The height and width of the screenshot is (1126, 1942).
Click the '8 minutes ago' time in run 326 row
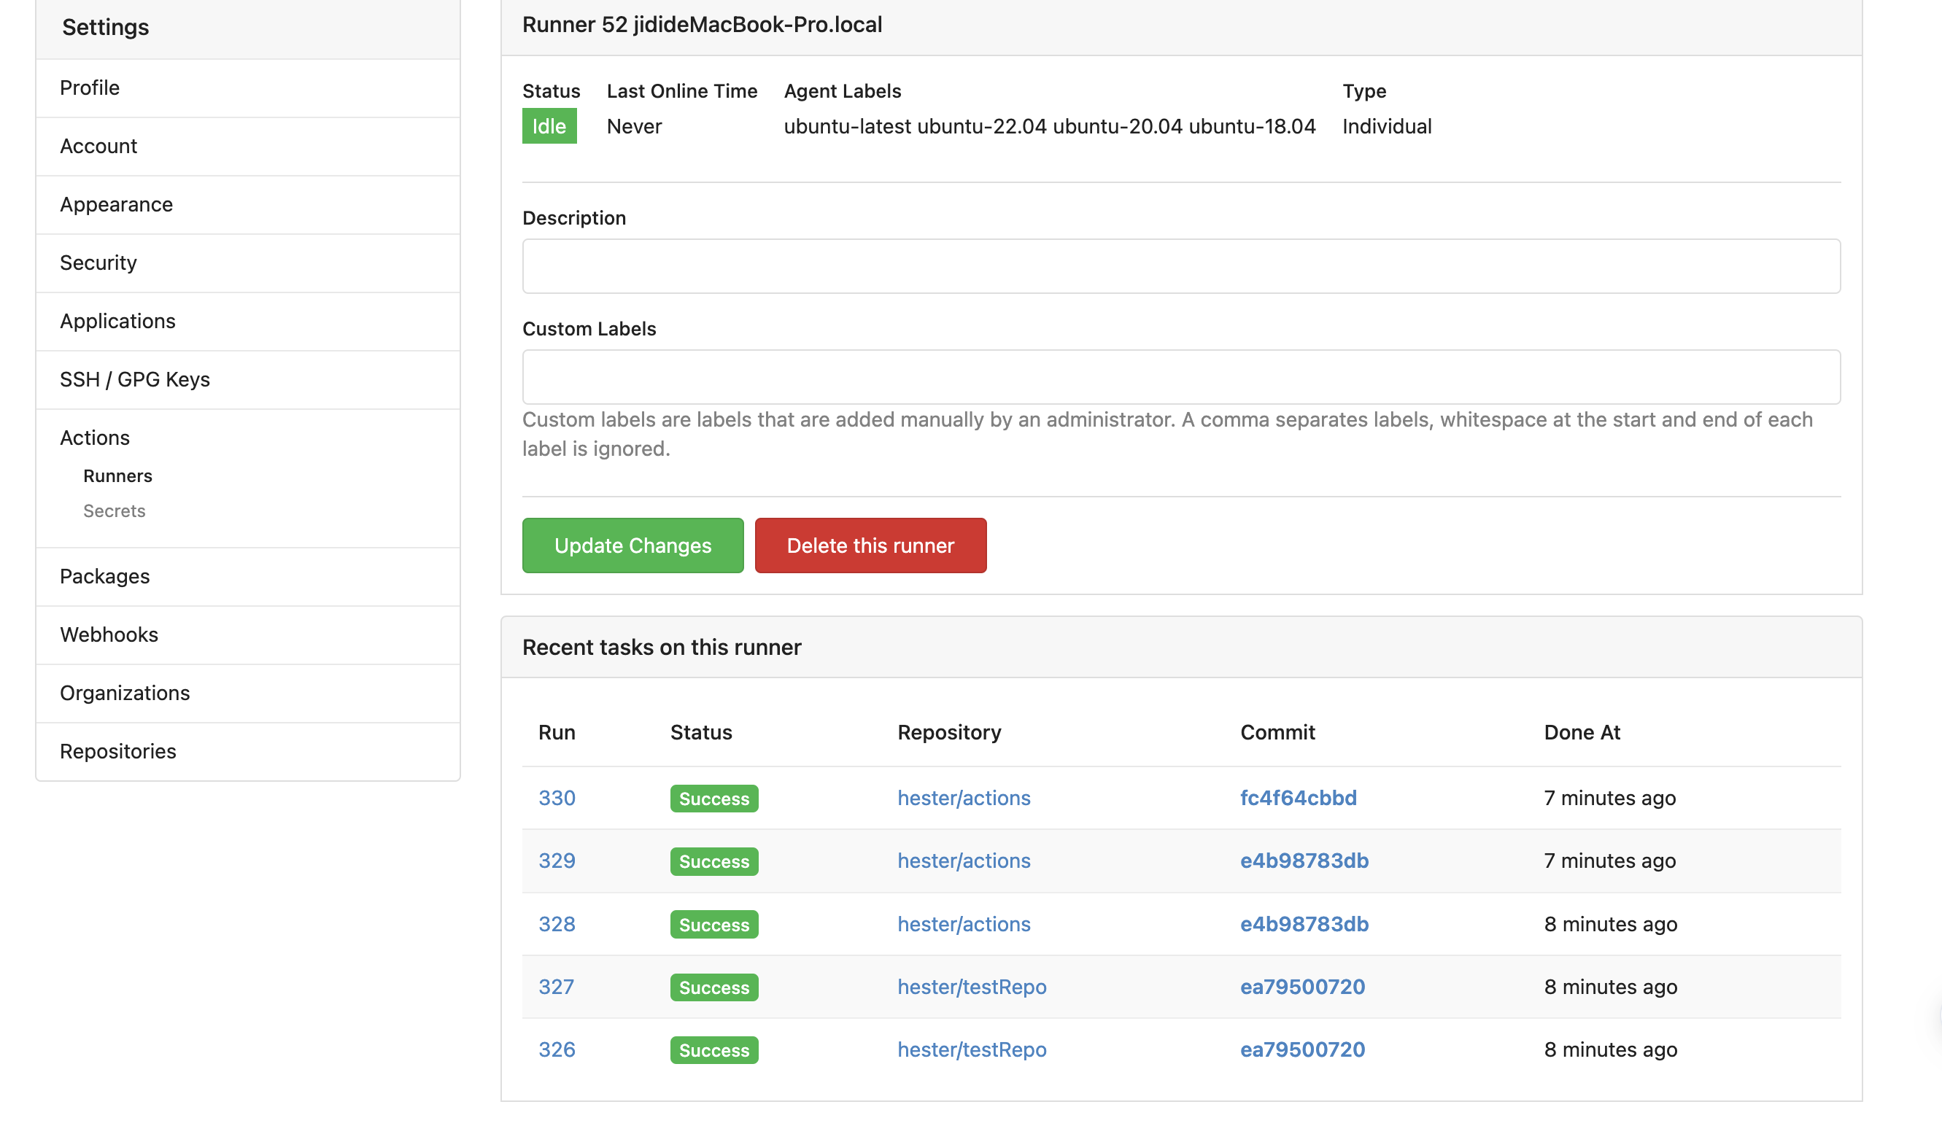[1611, 1049]
